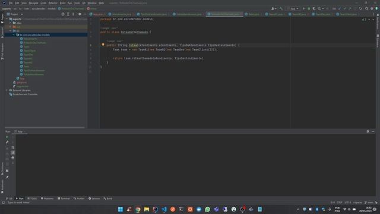Open the File menu
Image resolution: width=380 pixels, height=214 pixels.
click(11, 3)
